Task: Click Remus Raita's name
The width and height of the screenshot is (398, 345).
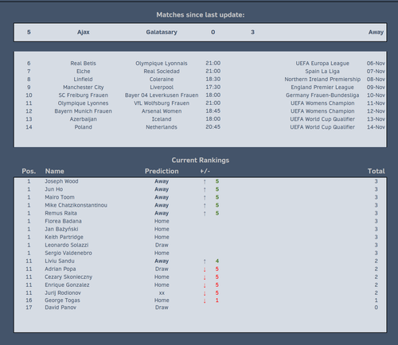Action: coord(60,213)
